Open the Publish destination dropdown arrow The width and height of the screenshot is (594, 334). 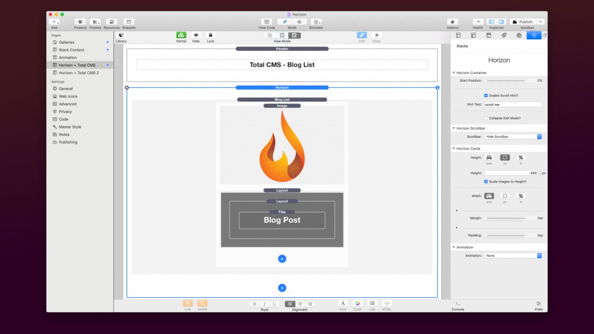point(541,22)
